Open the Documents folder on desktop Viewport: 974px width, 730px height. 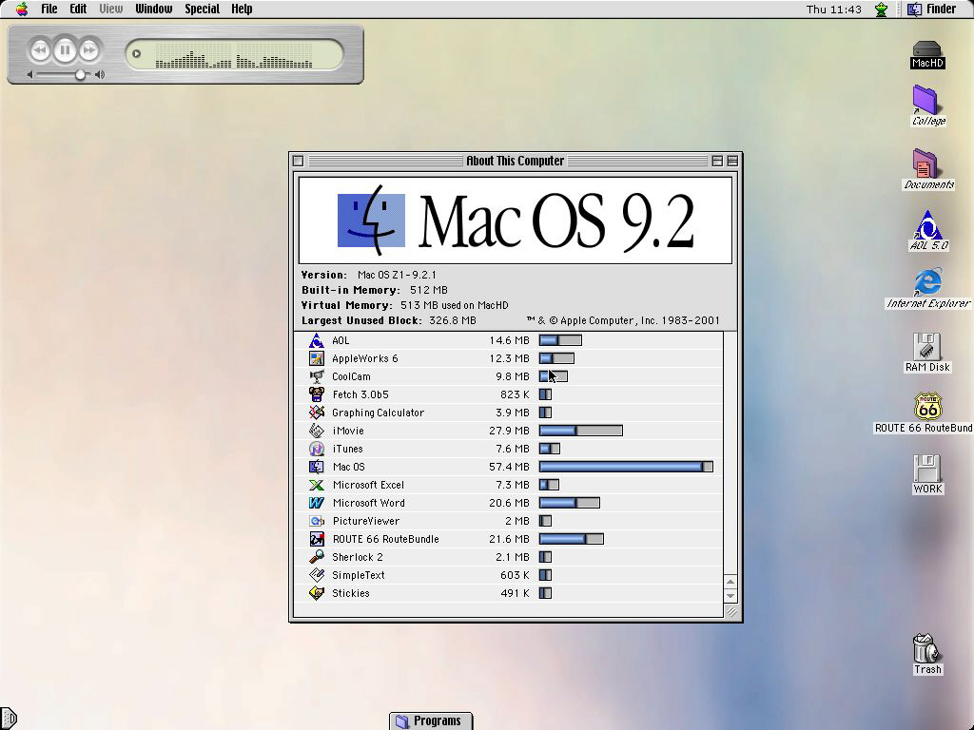926,164
